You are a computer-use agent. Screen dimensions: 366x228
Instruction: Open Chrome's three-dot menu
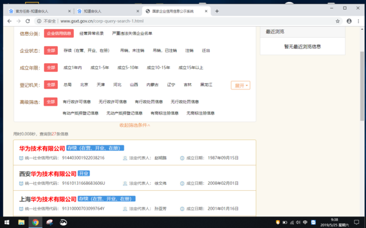[358, 21]
